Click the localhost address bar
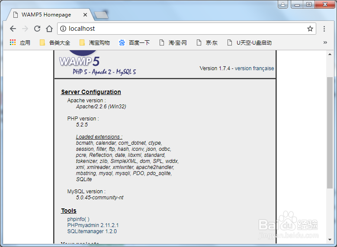 186,29
